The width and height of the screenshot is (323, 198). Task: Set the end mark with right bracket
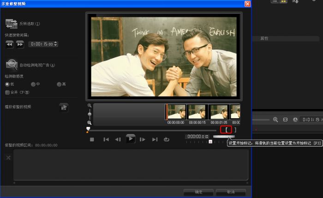coord(235,130)
